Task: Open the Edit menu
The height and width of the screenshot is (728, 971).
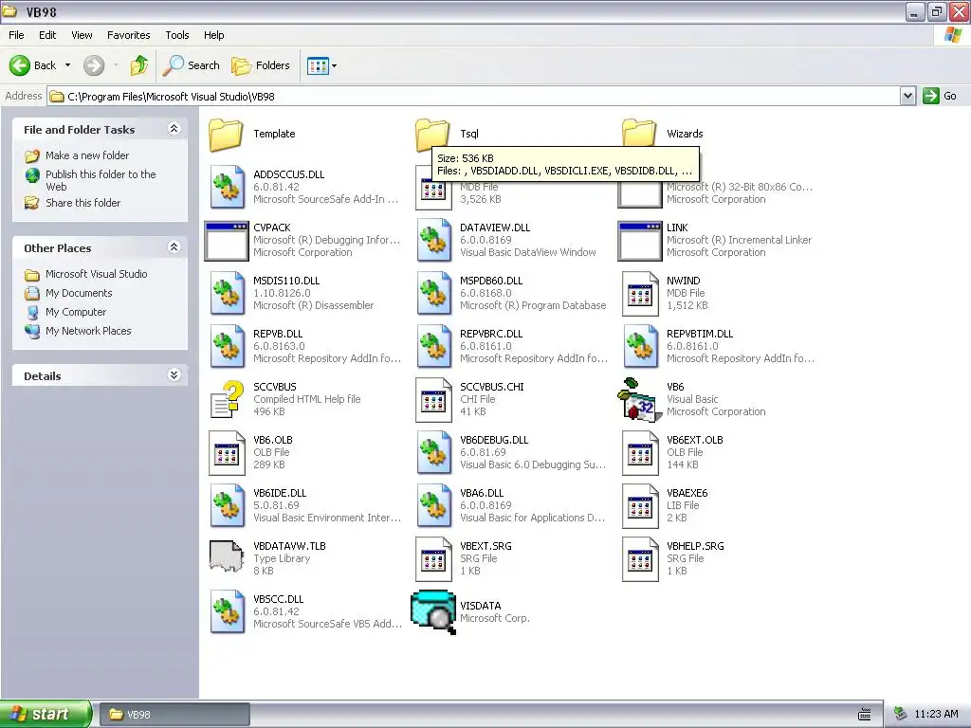Action: 47,35
